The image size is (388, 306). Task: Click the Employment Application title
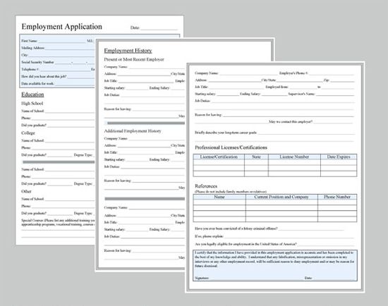point(61,27)
